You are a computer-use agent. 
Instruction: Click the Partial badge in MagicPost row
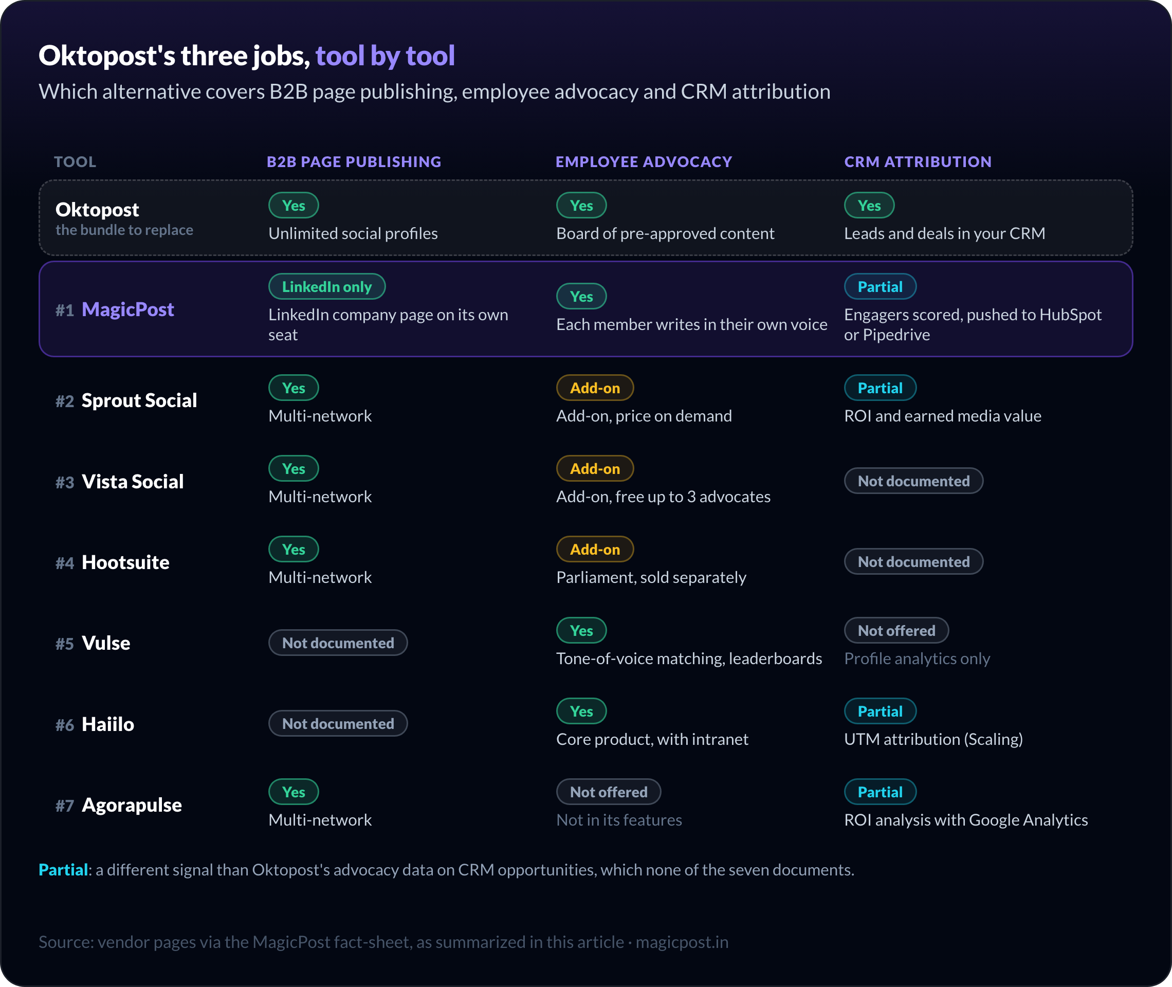click(880, 286)
